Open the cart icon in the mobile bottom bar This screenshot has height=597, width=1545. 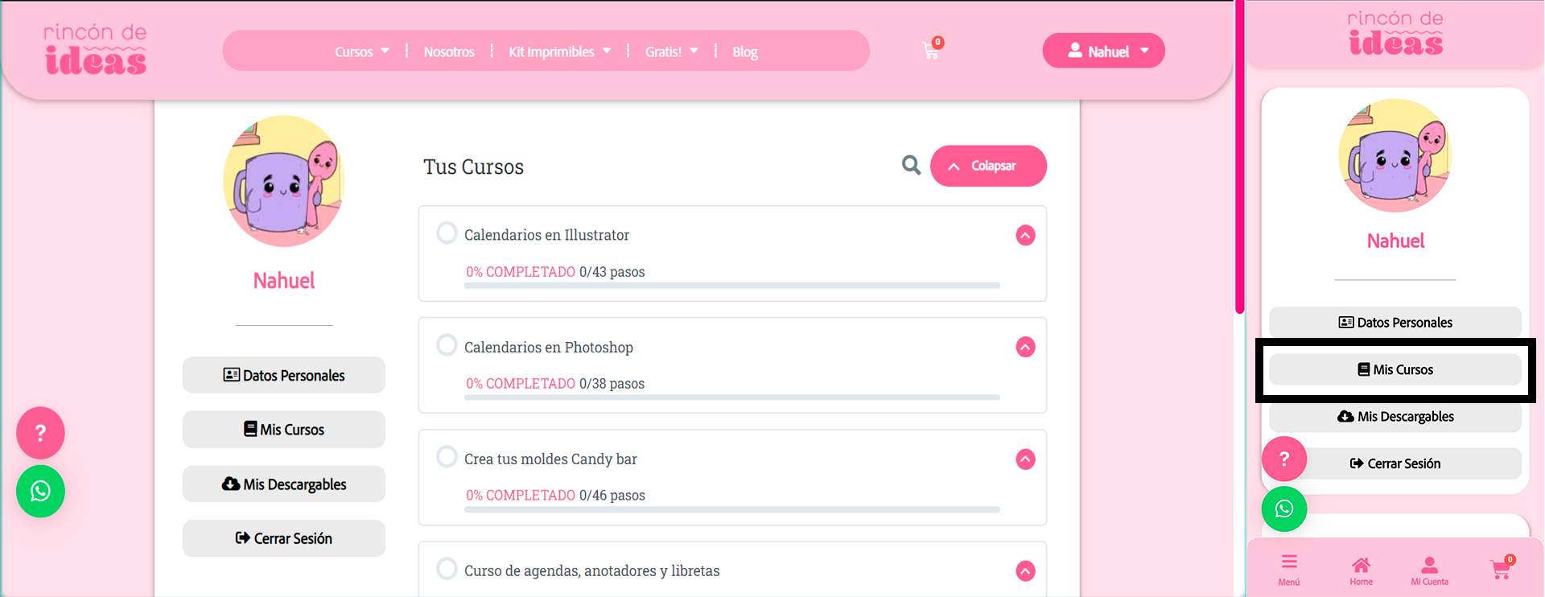point(1501,569)
